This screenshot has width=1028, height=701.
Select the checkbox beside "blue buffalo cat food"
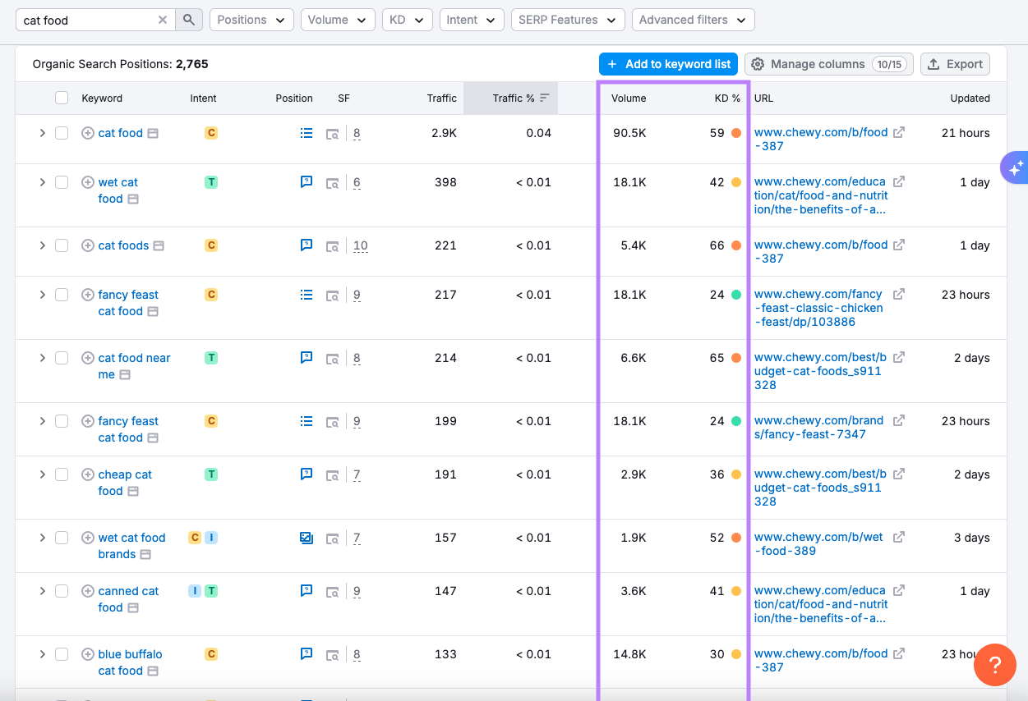tap(62, 654)
